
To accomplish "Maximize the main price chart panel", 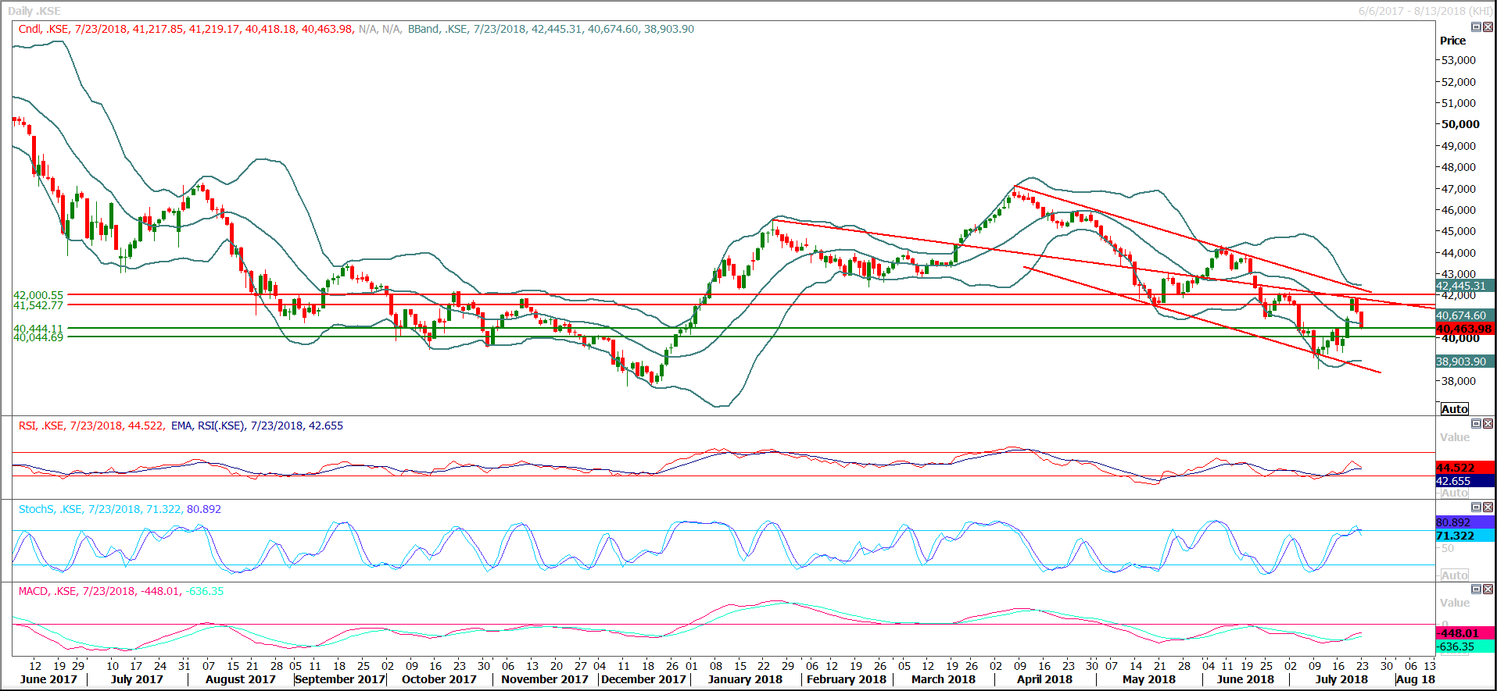I will (x=1476, y=27).
